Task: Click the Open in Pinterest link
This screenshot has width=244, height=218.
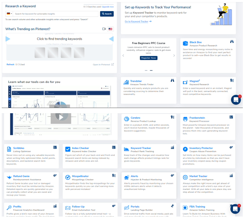Action: [101, 64]
